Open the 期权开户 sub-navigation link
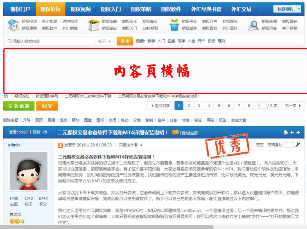Image resolution: width=307 pixels, height=229 pixels. (210, 22)
